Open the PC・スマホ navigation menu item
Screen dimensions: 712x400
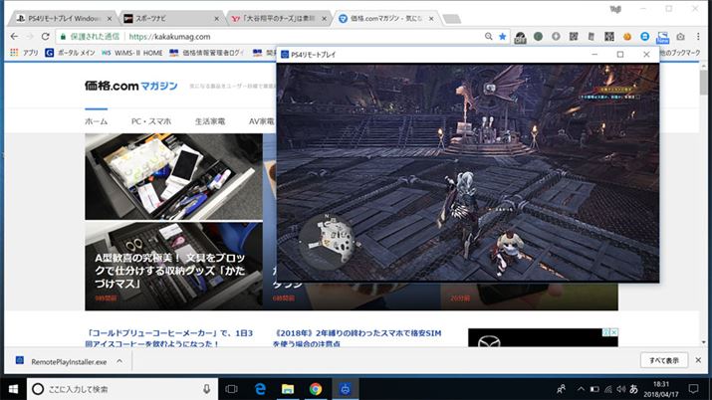(150, 120)
